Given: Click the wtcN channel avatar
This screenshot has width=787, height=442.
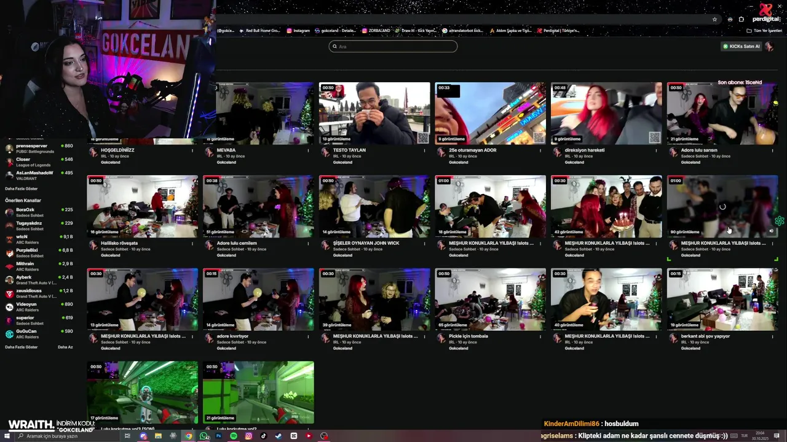Looking at the screenshot, I should [9, 239].
